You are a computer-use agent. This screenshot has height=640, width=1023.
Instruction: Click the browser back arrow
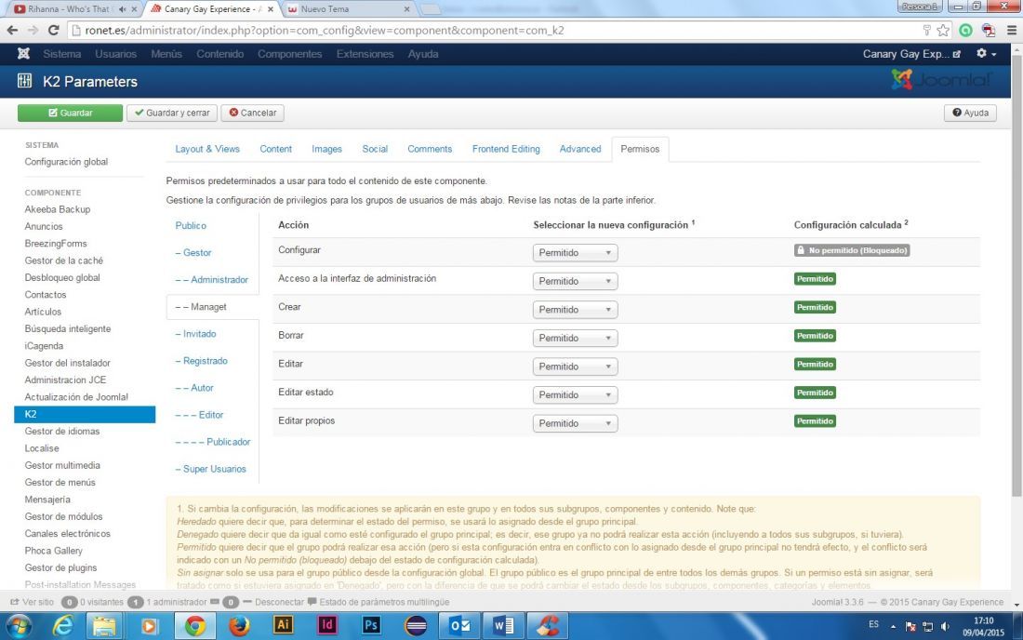click(12, 30)
